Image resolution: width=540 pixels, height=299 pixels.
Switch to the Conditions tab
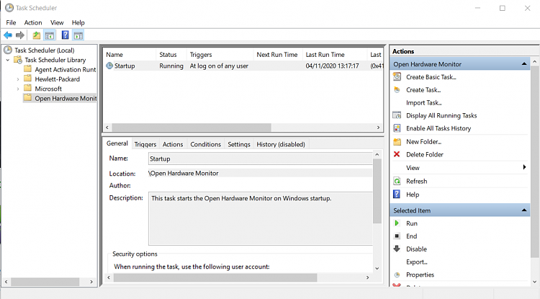[206, 144]
